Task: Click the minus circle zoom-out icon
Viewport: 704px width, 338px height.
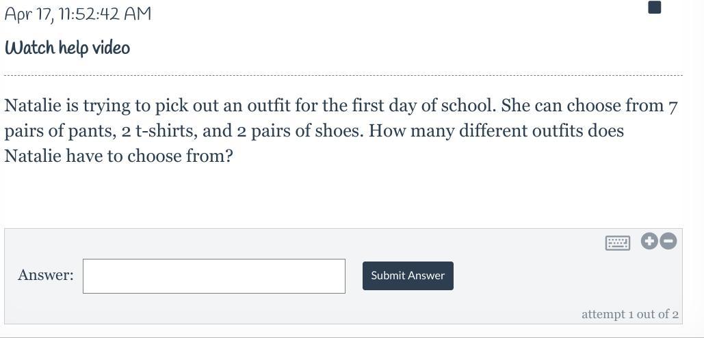Action: click(x=668, y=241)
